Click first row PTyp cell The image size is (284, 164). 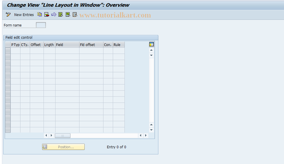(15, 51)
